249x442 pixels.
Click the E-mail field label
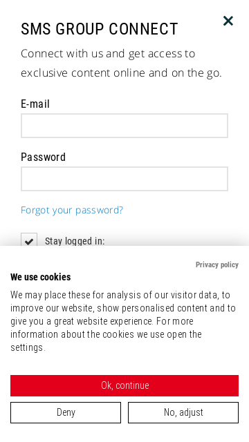coord(35,104)
